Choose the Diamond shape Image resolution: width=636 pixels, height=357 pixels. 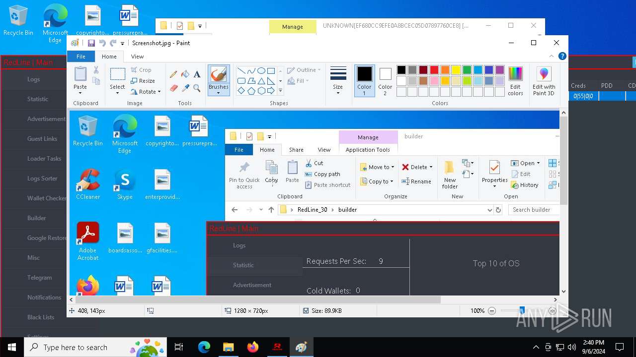pos(241,91)
